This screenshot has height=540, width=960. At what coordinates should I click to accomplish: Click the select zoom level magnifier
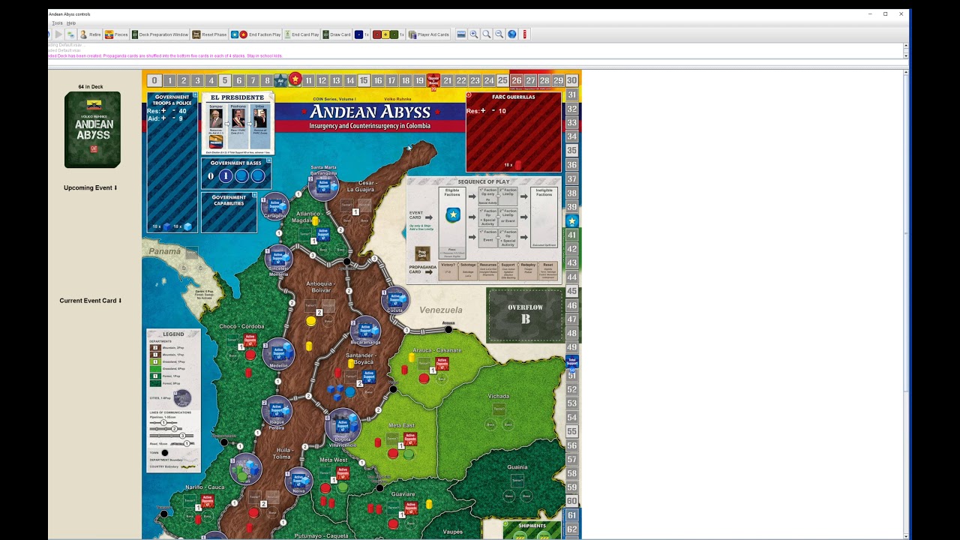point(487,34)
